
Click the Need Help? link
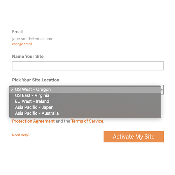pyautogui.click(x=21, y=135)
